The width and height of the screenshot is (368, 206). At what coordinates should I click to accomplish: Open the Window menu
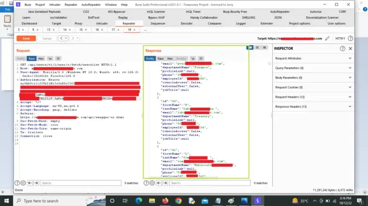click(111, 5)
